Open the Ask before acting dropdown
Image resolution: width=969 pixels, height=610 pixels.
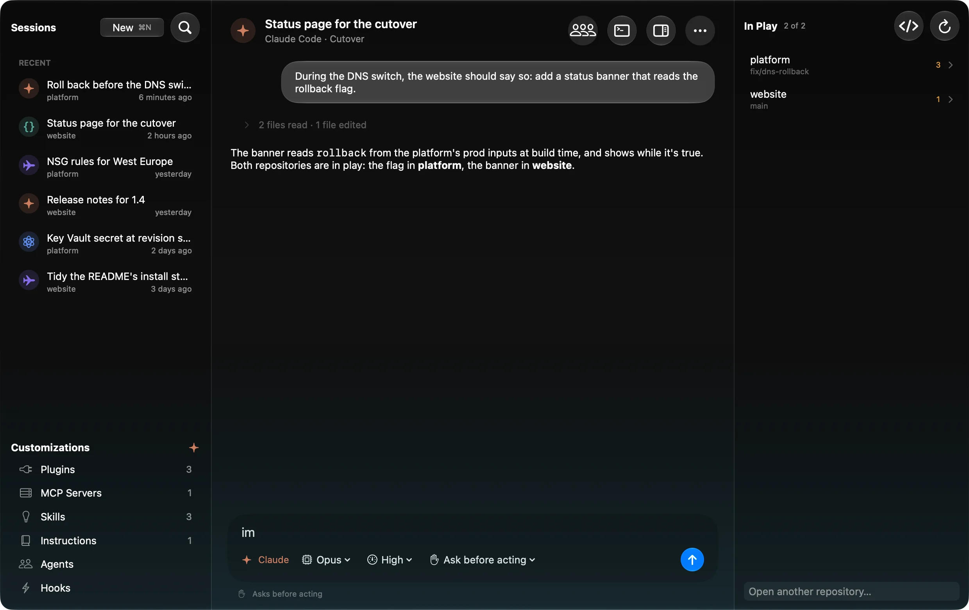(483, 559)
